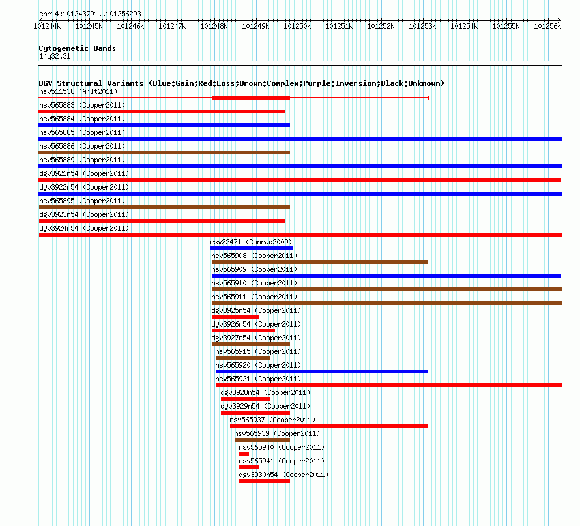580x526 pixels.
Task: Click the blue bar under nsv565885
Action: 300,139
